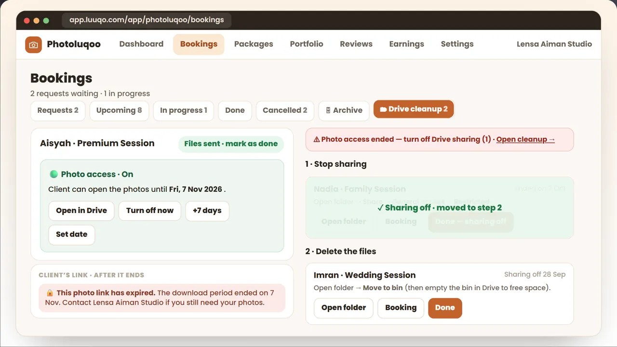Go to the Dashboard nav item
The height and width of the screenshot is (347, 617).
pos(141,44)
